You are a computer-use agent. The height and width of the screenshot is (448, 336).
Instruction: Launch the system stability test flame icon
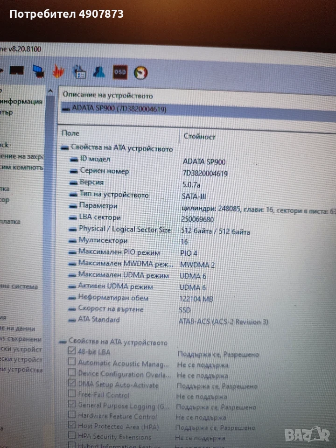coord(58,71)
